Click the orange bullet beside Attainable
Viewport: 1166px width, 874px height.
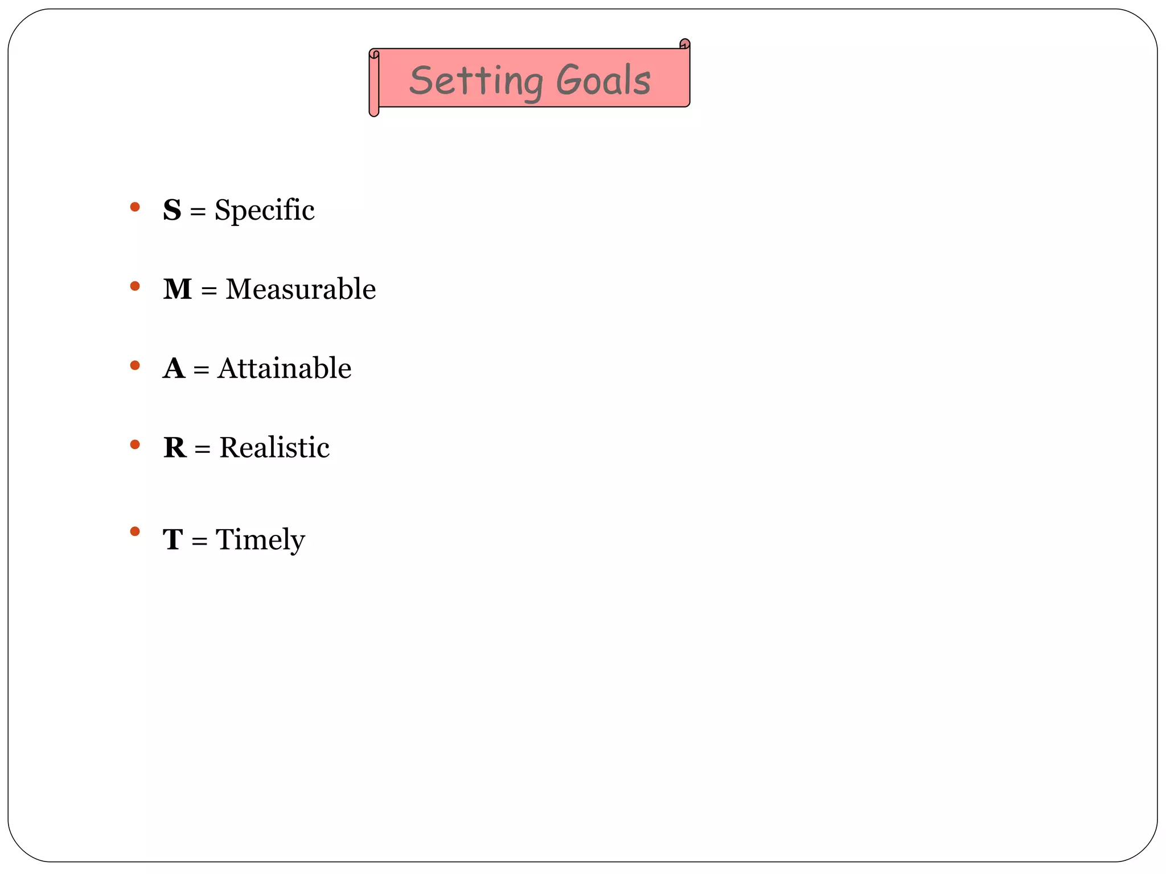click(x=135, y=365)
